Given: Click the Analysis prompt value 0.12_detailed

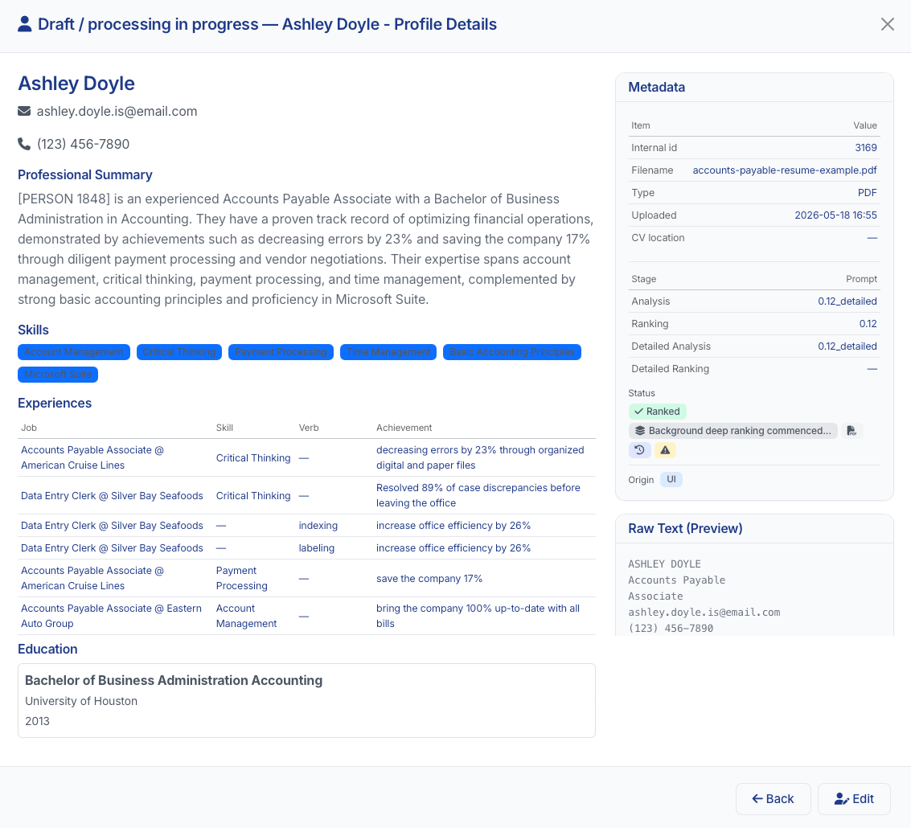Looking at the screenshot, I should 847,301.
